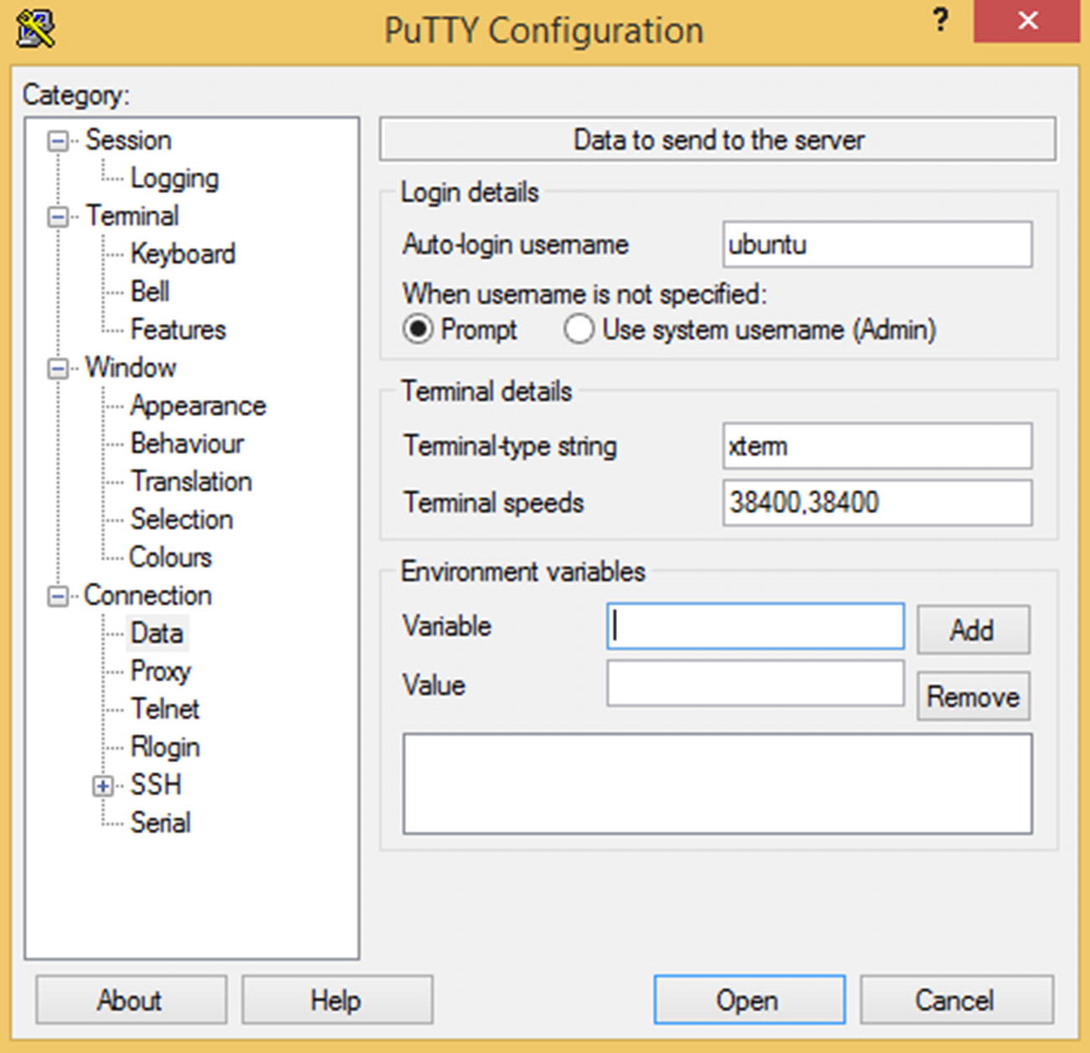Click the Remove button
Image resolution: width=1090 pixels, height=1053 pixels.
(973, 696)
